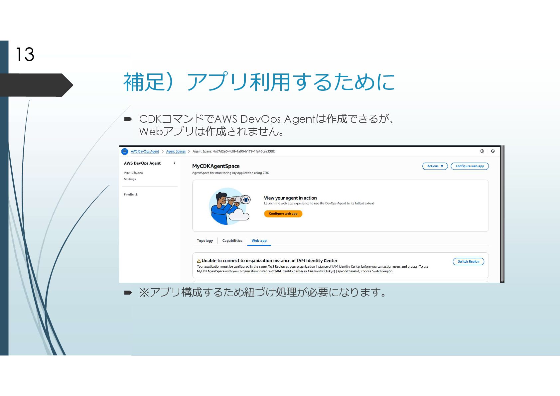The width and height of the screenshot is (560, 396).
Task: Open Agent Spaces in the sidebar
Action: 134,173
